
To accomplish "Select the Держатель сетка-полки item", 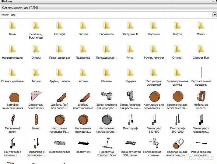I will point(36,97).
